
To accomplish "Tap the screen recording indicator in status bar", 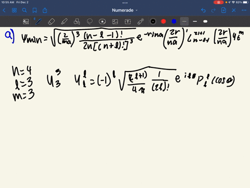I will coord(219,2).
